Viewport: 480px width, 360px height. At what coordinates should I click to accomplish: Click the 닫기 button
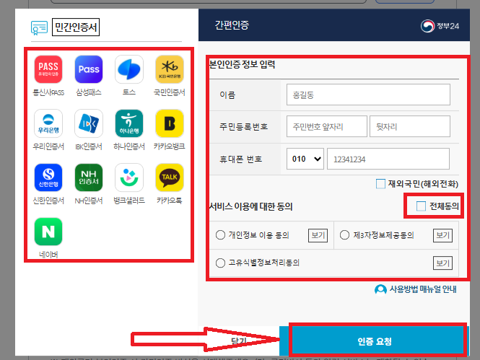pos(239,341)
